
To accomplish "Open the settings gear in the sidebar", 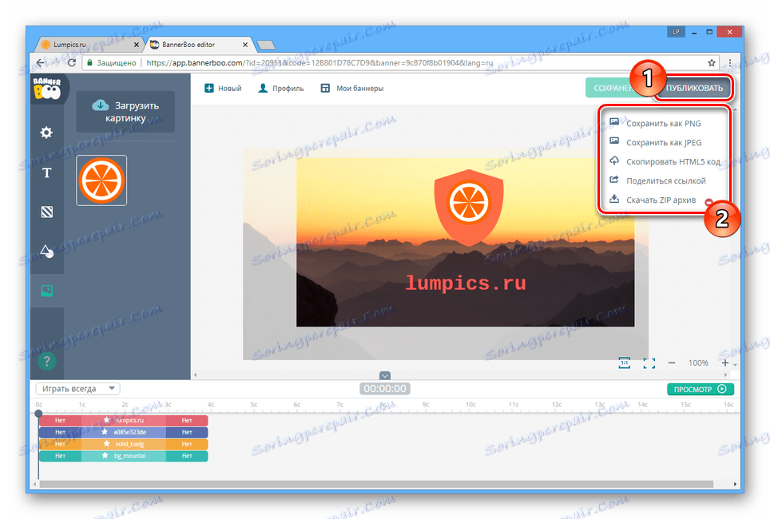I will click(x=46, y=132).
